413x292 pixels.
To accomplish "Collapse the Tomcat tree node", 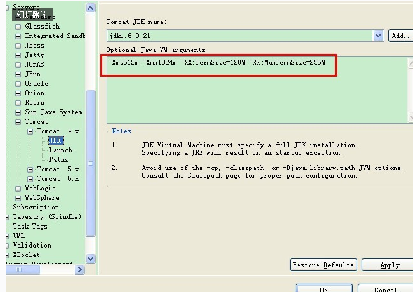I will pos(18,122).
